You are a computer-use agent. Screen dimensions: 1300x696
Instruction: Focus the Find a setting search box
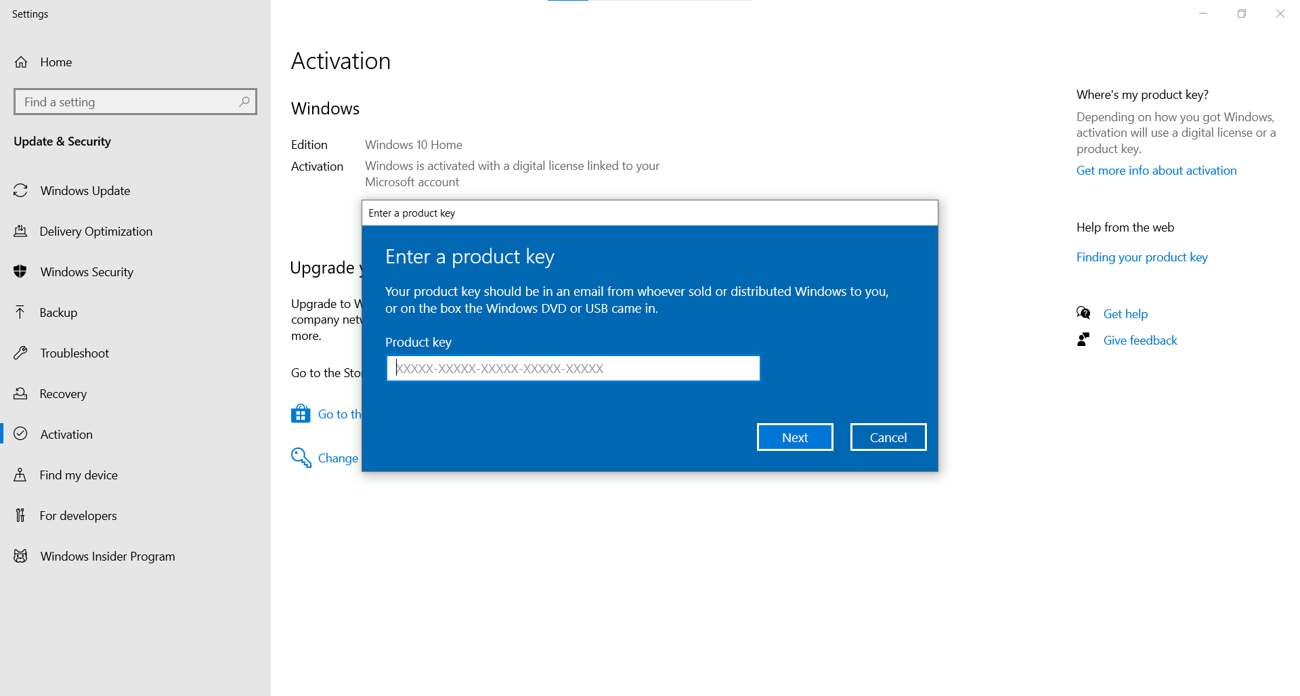pyautogui.click(x=135, y=102)
